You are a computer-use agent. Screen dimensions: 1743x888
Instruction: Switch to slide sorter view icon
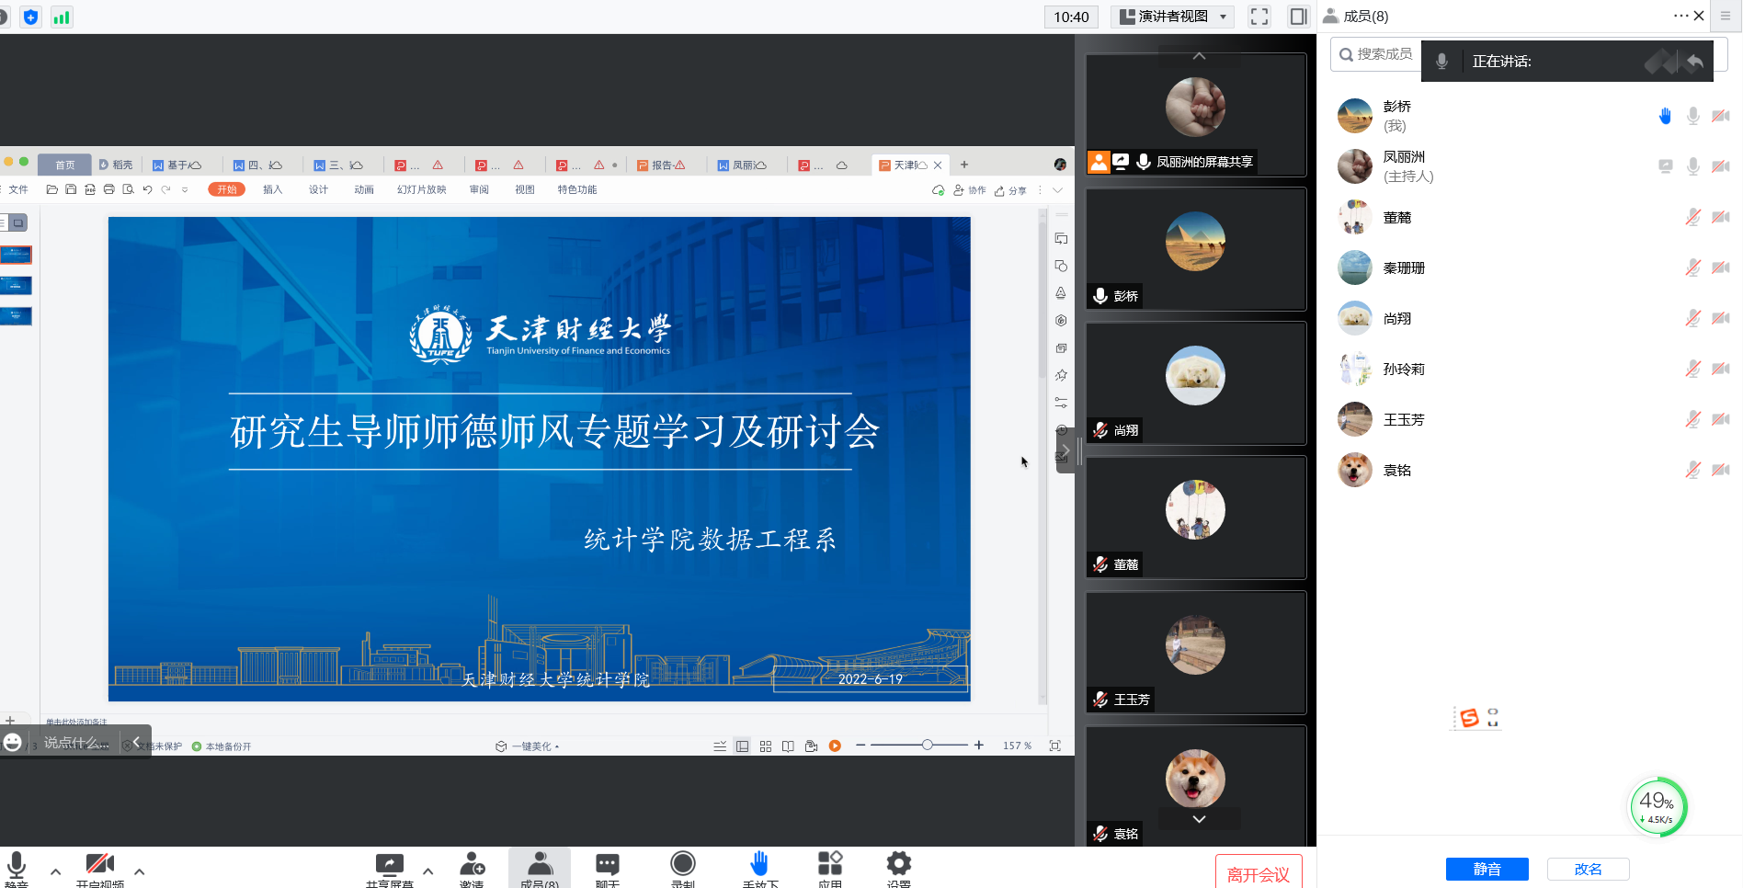tap(766, 746)
